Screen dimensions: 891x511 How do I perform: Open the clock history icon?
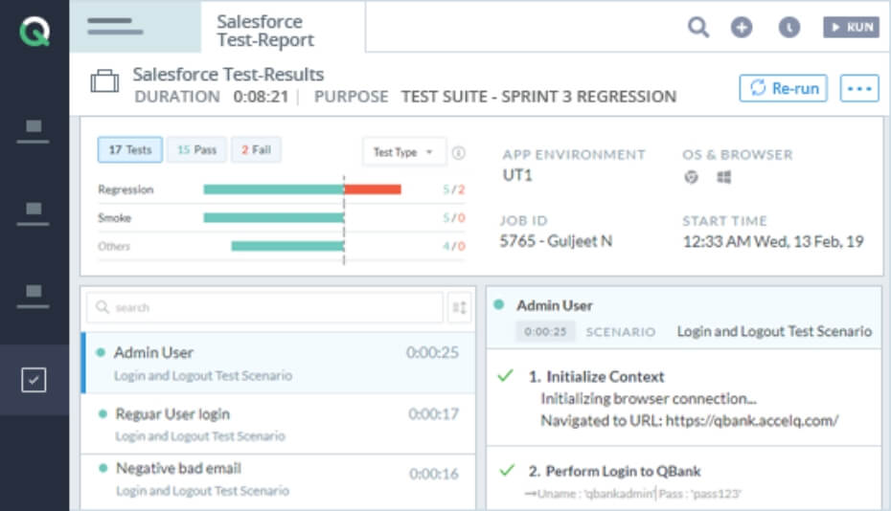(x=788, y=28)
